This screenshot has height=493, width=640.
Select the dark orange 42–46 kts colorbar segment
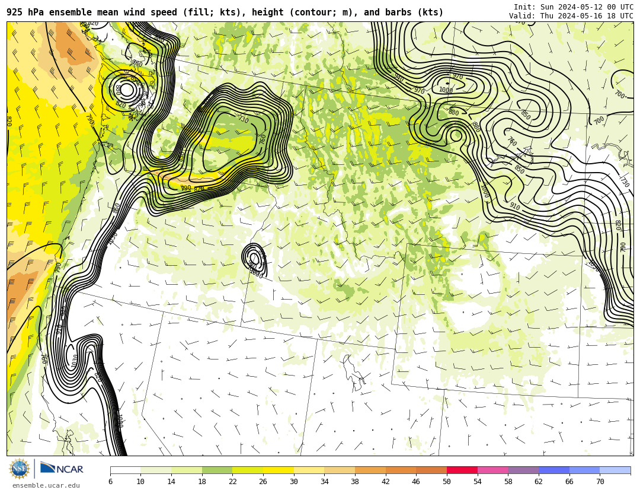(x=401, y=470)
